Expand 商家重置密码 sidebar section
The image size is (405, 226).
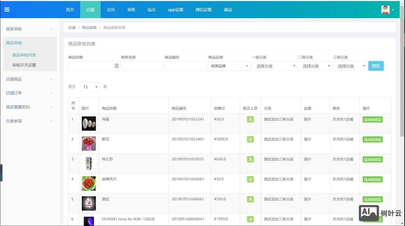tap(29, 107)
